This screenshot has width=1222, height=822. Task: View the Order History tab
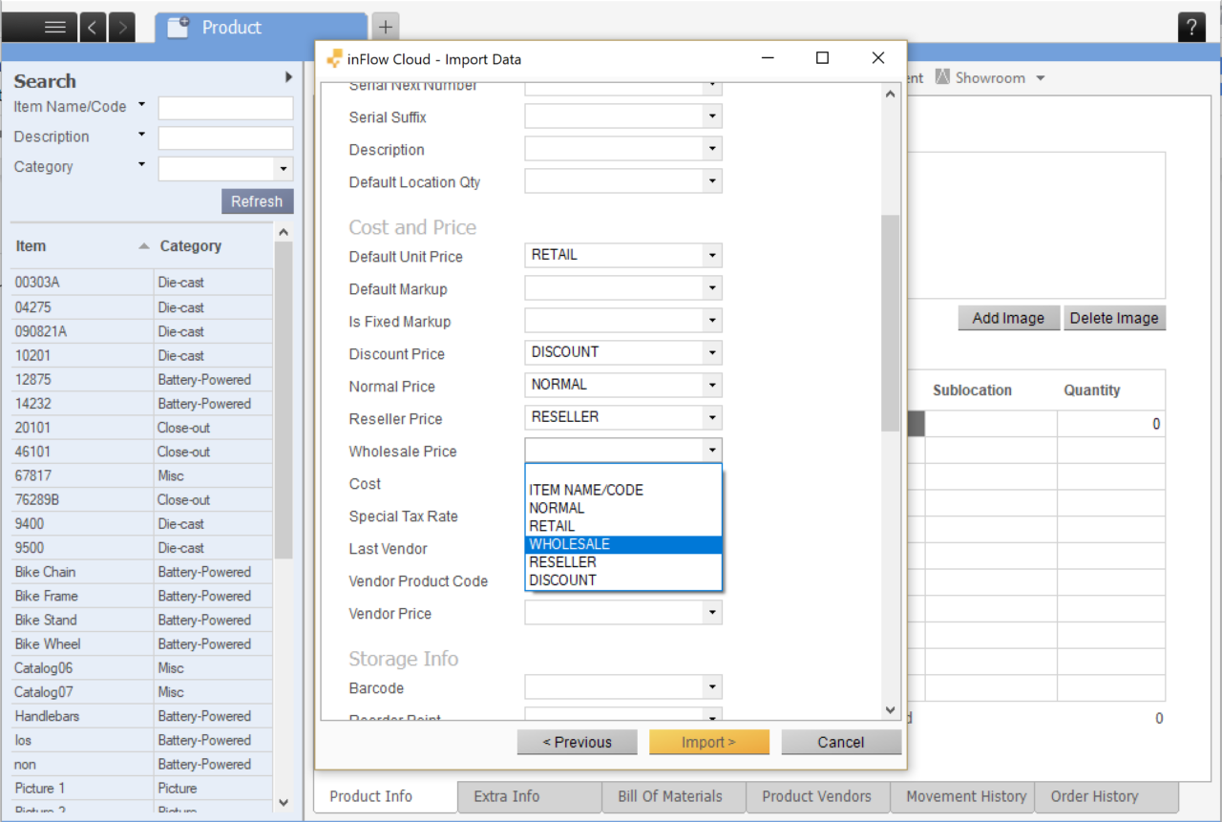click(x=1094, y=796)
